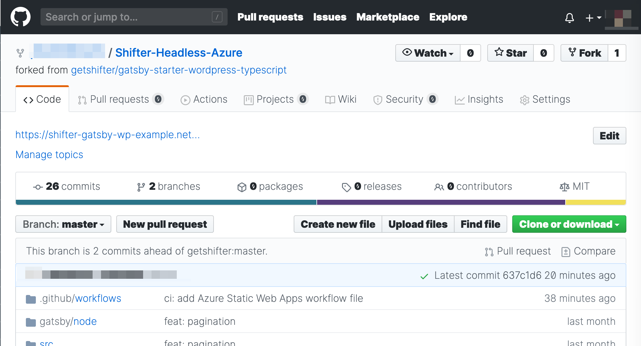
Task: Expand Clone or download
Action: pyautogui.click(x=569, y=224)
